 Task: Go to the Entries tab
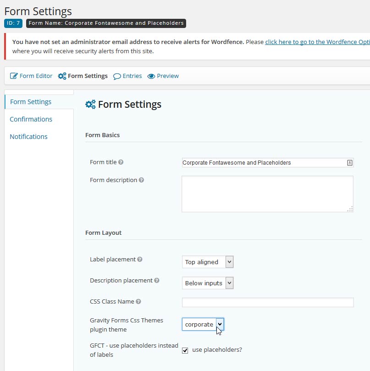127,76
